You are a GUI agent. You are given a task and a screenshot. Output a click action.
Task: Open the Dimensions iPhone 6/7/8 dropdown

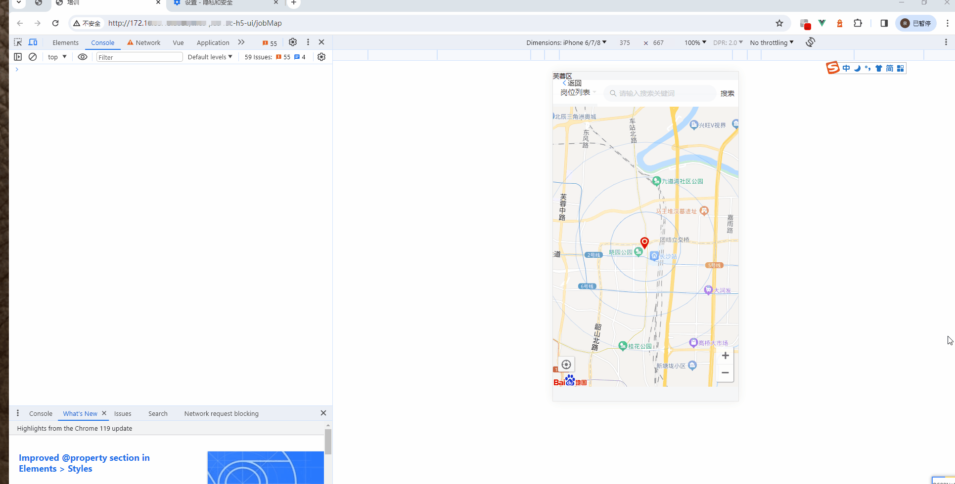566,43
